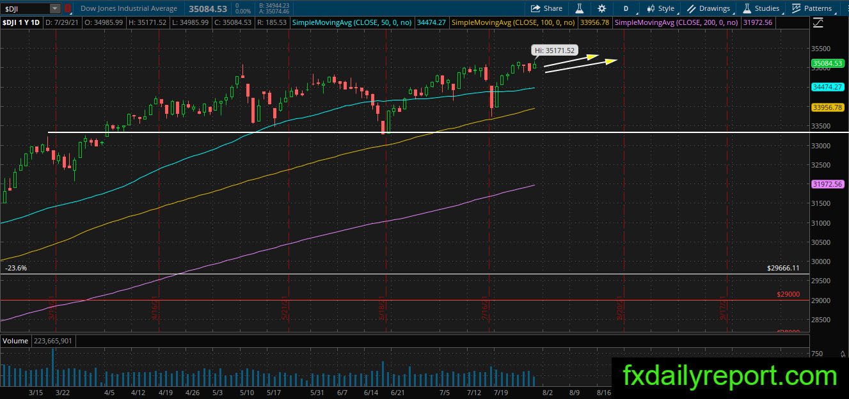The height and width of the screenshot is (399, 849).
Task: Open the Studies menu
Action: click(x=761, y=8)
